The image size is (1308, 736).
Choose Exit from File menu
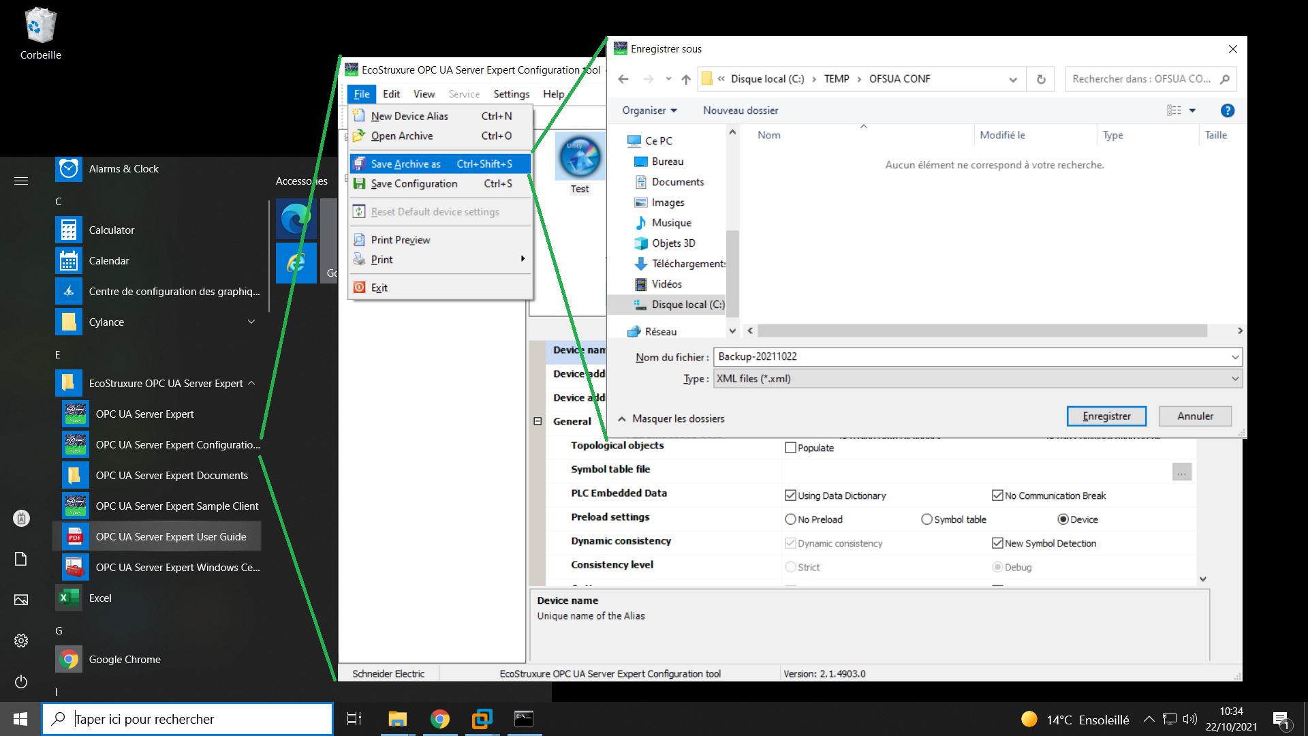(x=440, y=288)
